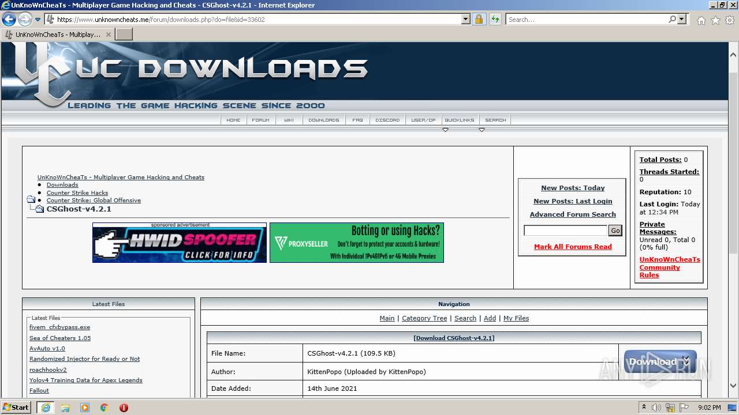The width and height of the screenshot is (739, 415).
Task: Open Chrome from the taskbar
Action: click(104, 408)
